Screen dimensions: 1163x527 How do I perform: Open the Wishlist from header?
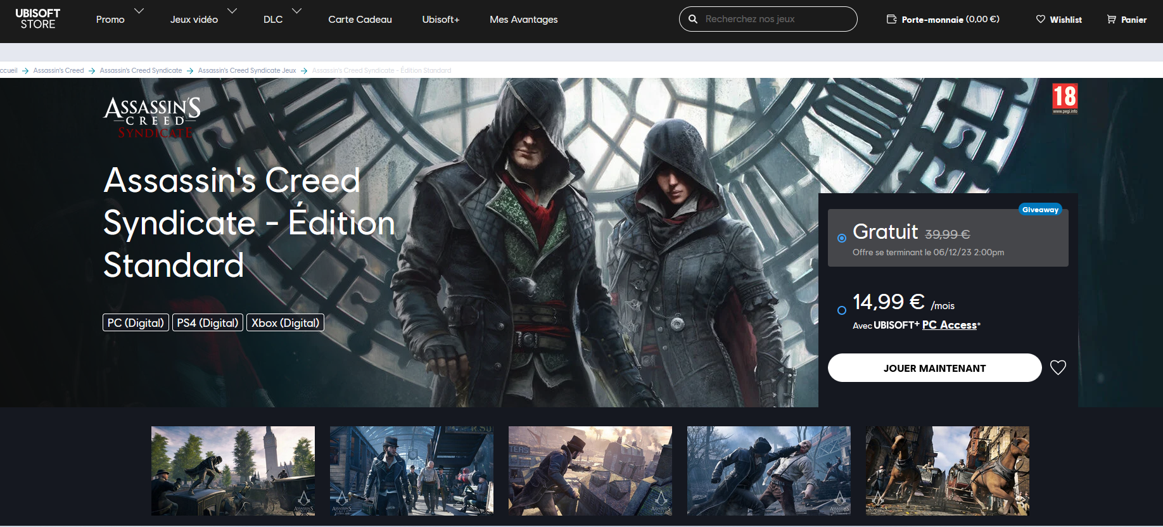(1058, 20)
